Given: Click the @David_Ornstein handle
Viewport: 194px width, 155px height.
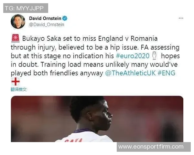Looking at the screenshot, I should 47,25.
